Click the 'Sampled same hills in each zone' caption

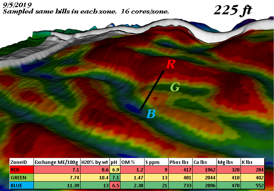click(x=59, y=12)
